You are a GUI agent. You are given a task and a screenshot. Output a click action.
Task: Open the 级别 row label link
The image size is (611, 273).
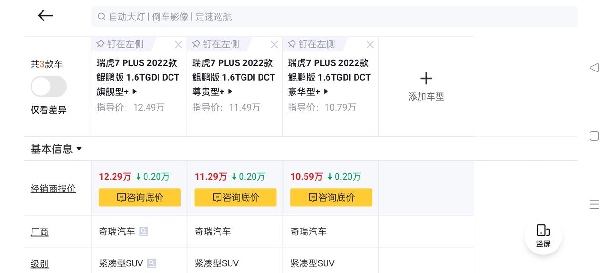pos(40,263)
